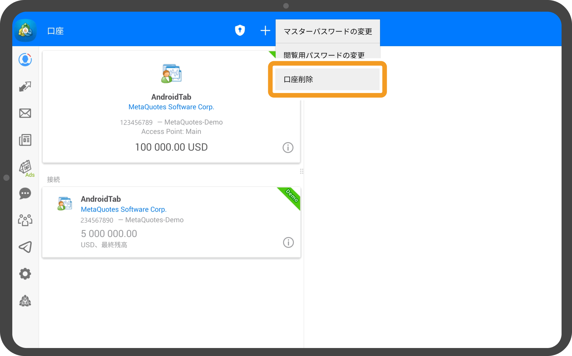Open the paper plane messages icon

[25, 247]
